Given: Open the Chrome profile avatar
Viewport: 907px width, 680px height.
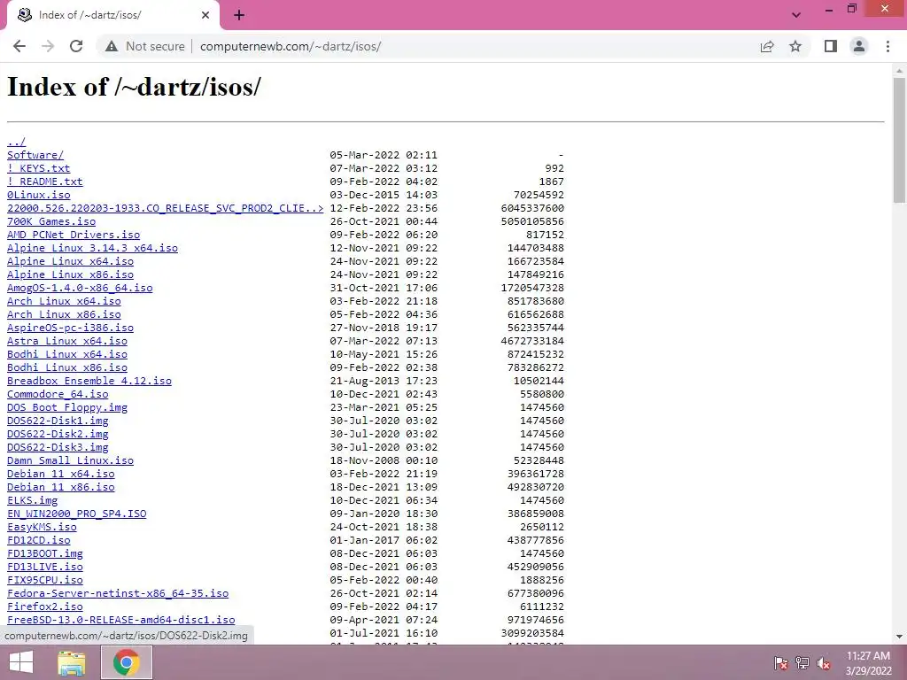Looking at the screenshot, I should [x=859, y=46].
